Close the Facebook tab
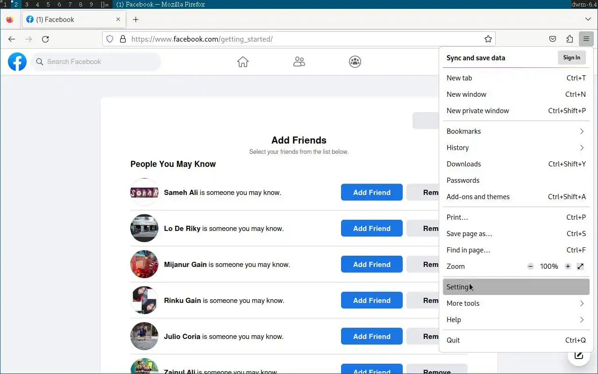 tap(118, 20)
